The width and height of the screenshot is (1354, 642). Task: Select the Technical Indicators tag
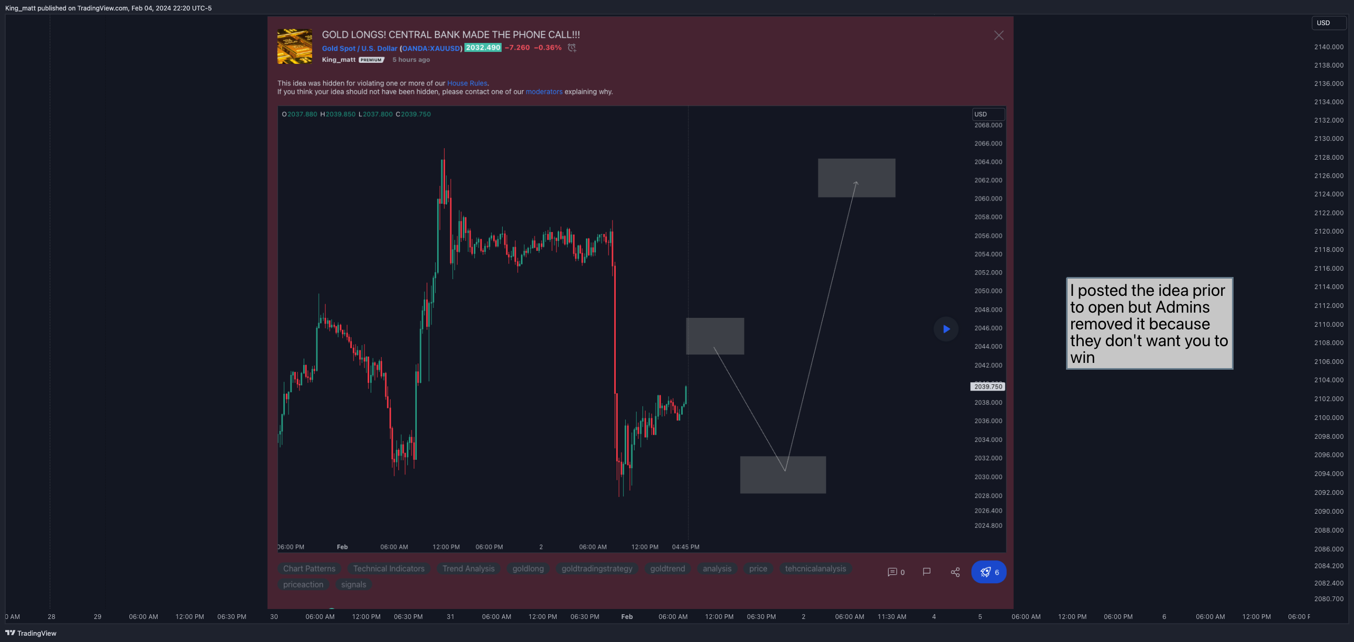pos(389,568)
